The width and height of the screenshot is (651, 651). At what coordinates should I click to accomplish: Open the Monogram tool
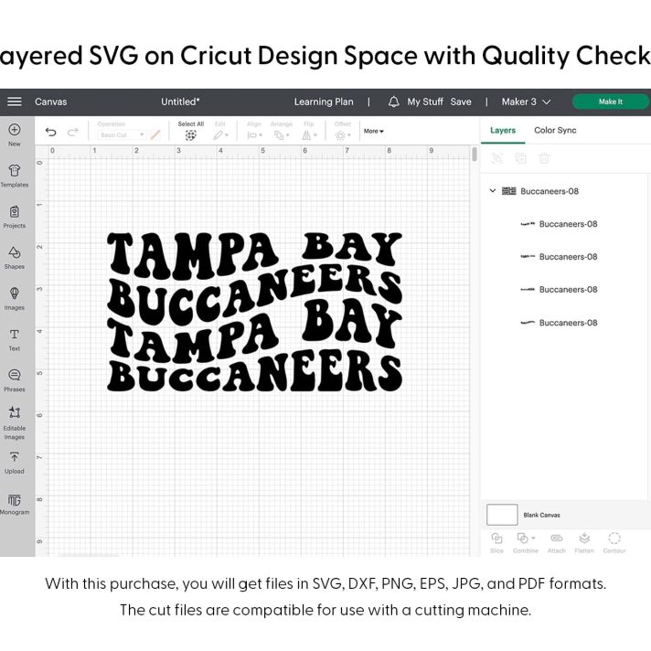[15, 504]
